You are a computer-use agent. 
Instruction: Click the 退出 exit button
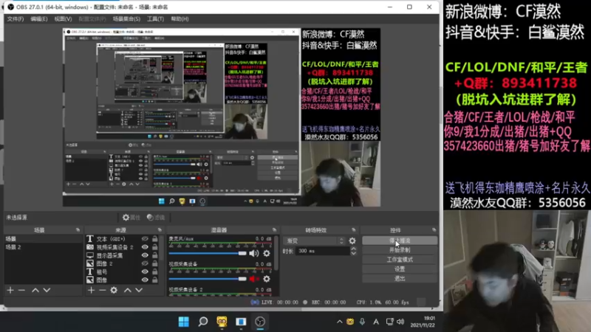400,279
